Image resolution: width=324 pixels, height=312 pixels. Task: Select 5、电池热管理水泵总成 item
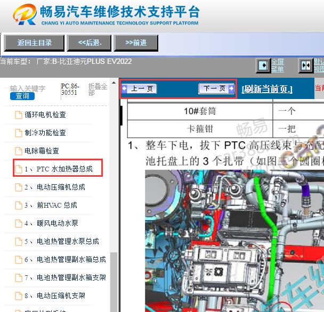[x=62, y=241]
